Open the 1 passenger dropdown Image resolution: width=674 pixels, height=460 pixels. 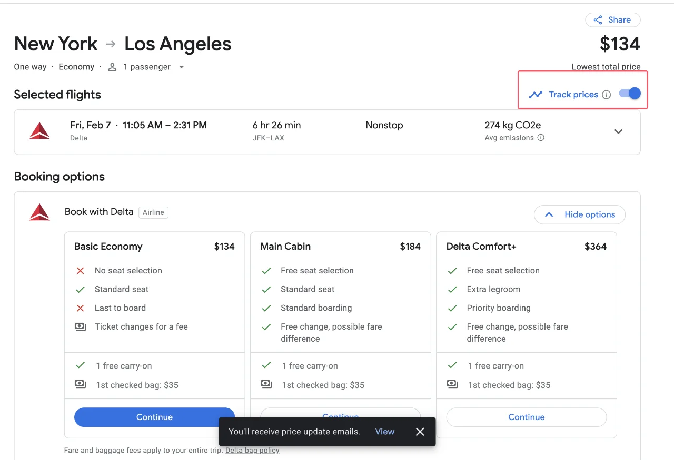pyautogui.click(x=181, y=67)
